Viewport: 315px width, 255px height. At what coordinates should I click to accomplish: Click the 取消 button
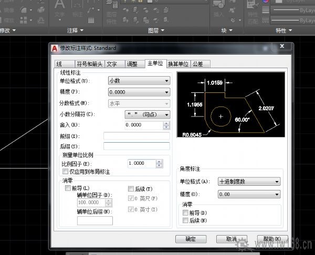[x=232, y=239]
